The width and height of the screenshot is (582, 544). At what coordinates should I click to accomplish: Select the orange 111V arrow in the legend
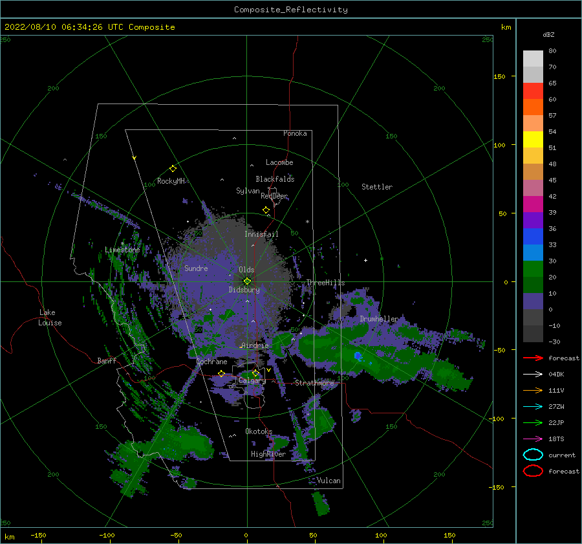(x=533, y=390)
